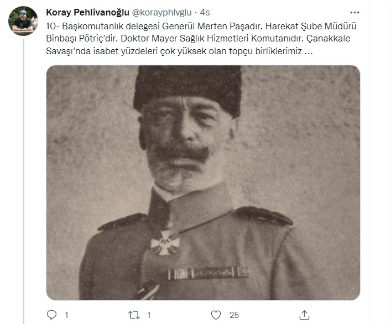Open the three-dot more options menu
Screen dimensions: 391x324
coord(354,13)
